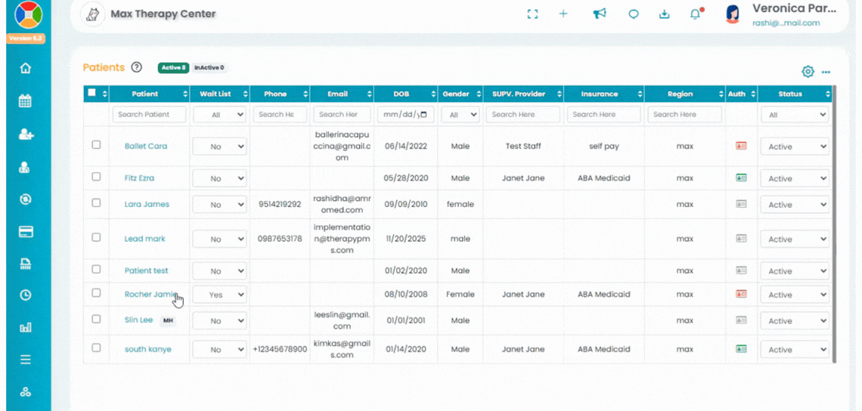Click the auth card icon for Rocher Jamie
The width and height of the screenshot is (862, 411).
pyautogui.click(x=741, y=294)
